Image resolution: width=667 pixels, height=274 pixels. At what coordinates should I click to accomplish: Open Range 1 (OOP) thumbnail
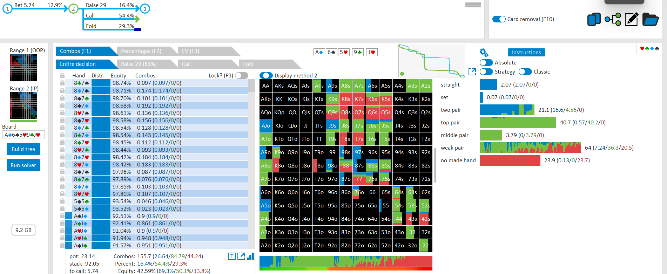23,68
